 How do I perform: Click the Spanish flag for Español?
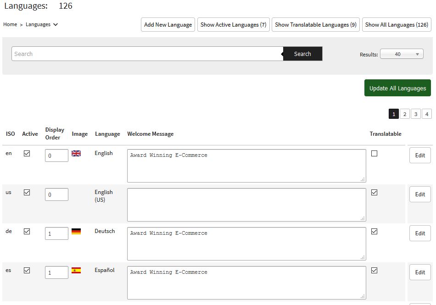(76, 270)
